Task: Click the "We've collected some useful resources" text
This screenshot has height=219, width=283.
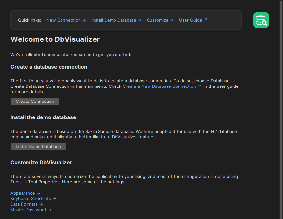Action: 71,55
